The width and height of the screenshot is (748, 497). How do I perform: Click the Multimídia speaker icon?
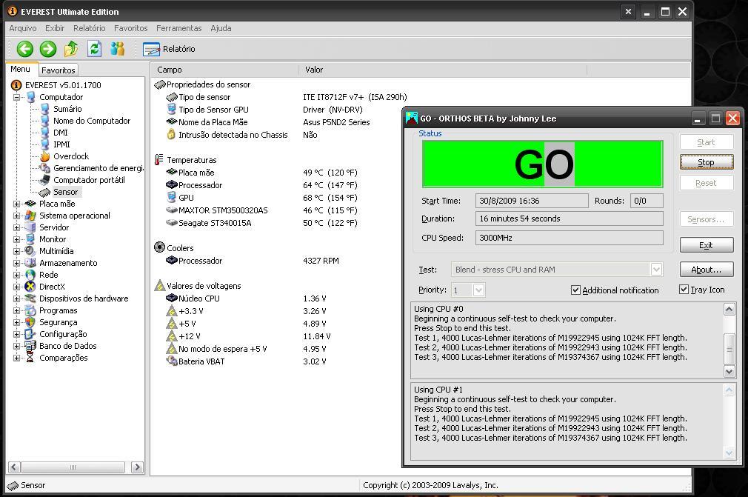pyautogui.click(x=30, y=251)
